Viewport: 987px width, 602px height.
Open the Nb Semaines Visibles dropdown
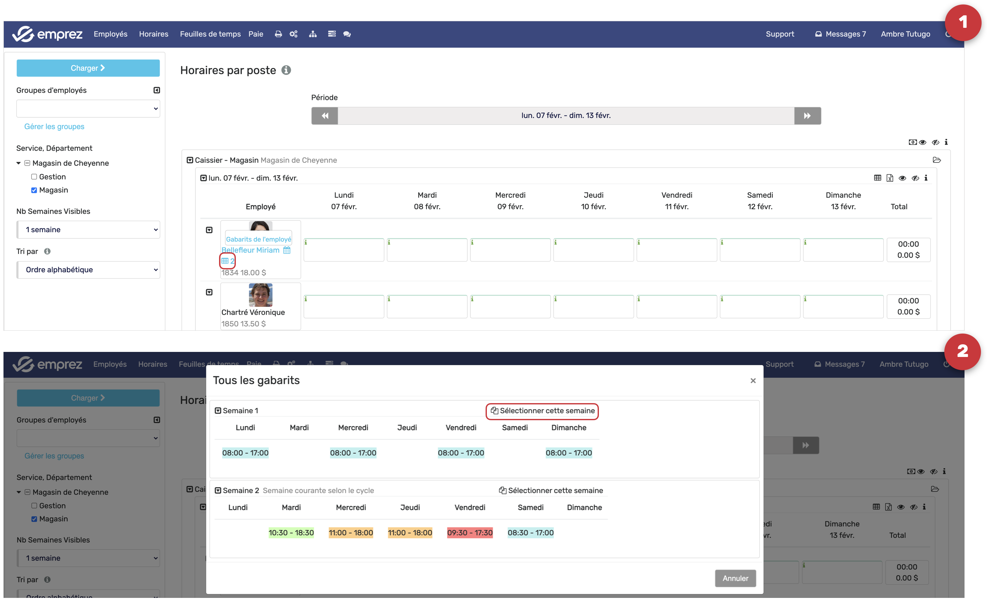(88, 230)
